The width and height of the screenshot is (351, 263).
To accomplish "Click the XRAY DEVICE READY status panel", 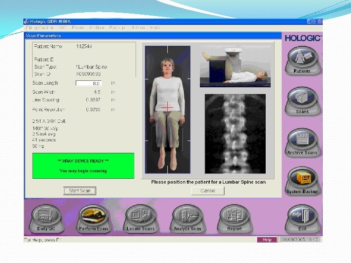I will coord(83,166).
